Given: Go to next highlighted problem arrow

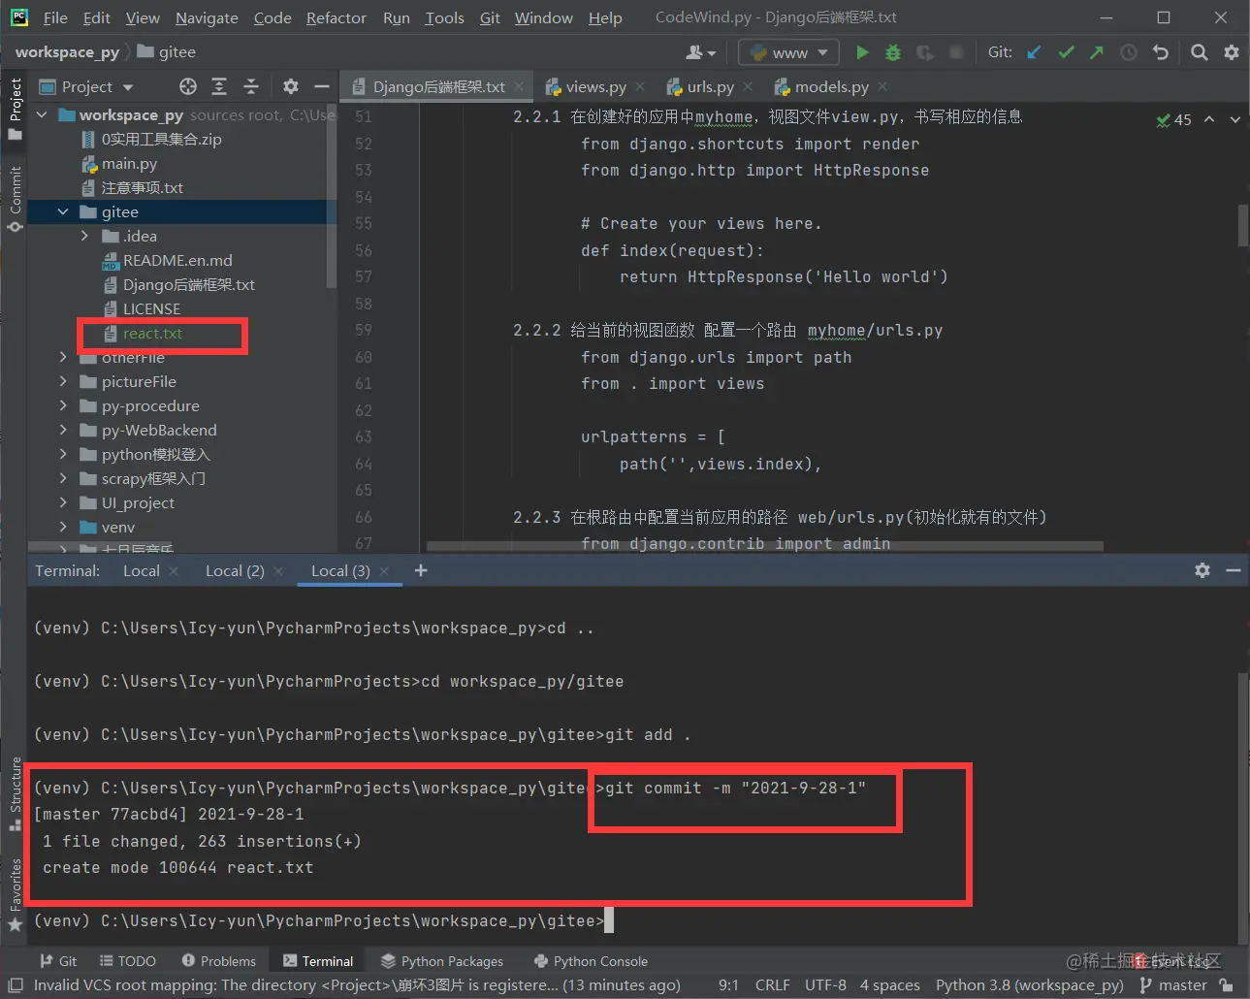Looking at the screenshot, I should (x=1234, y=119).
